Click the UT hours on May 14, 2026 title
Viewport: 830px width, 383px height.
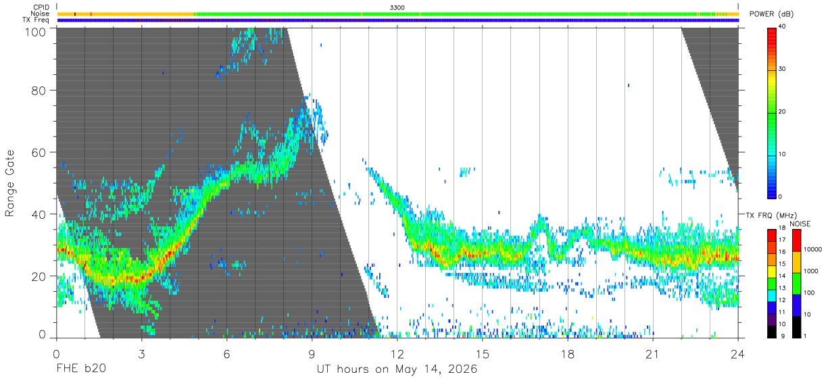pos(397,369)
